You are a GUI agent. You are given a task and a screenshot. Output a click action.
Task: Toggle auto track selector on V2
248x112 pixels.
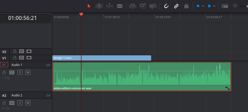[x=21, y=51]
